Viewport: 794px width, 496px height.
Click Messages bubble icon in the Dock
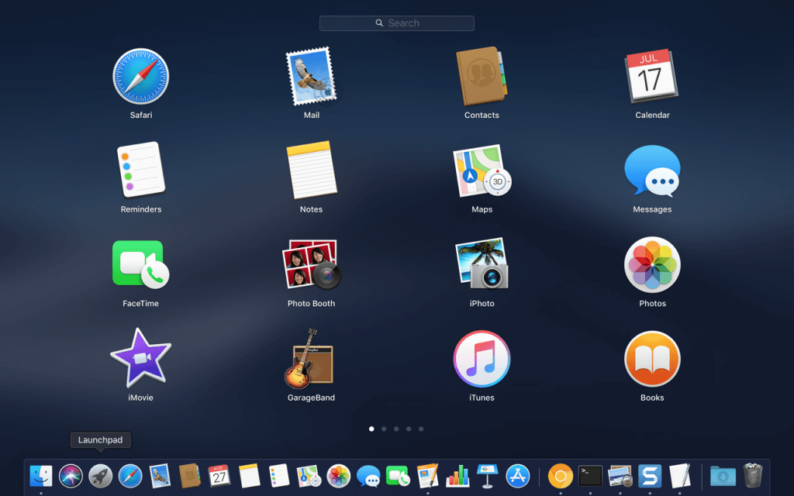click(x=368, y=477)
